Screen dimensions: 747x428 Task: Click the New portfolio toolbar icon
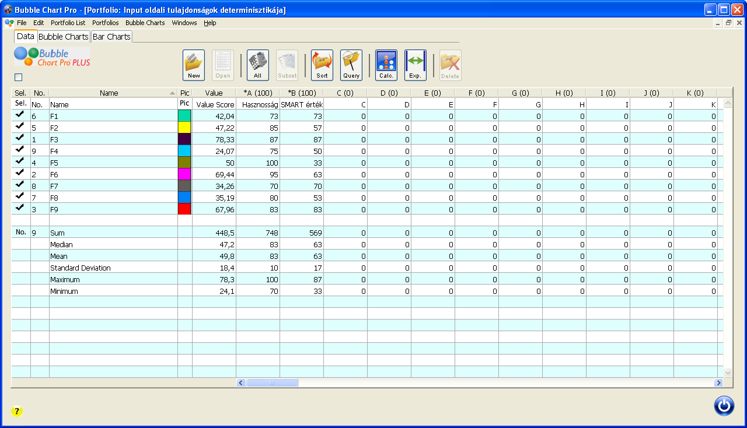coord(194,65)
